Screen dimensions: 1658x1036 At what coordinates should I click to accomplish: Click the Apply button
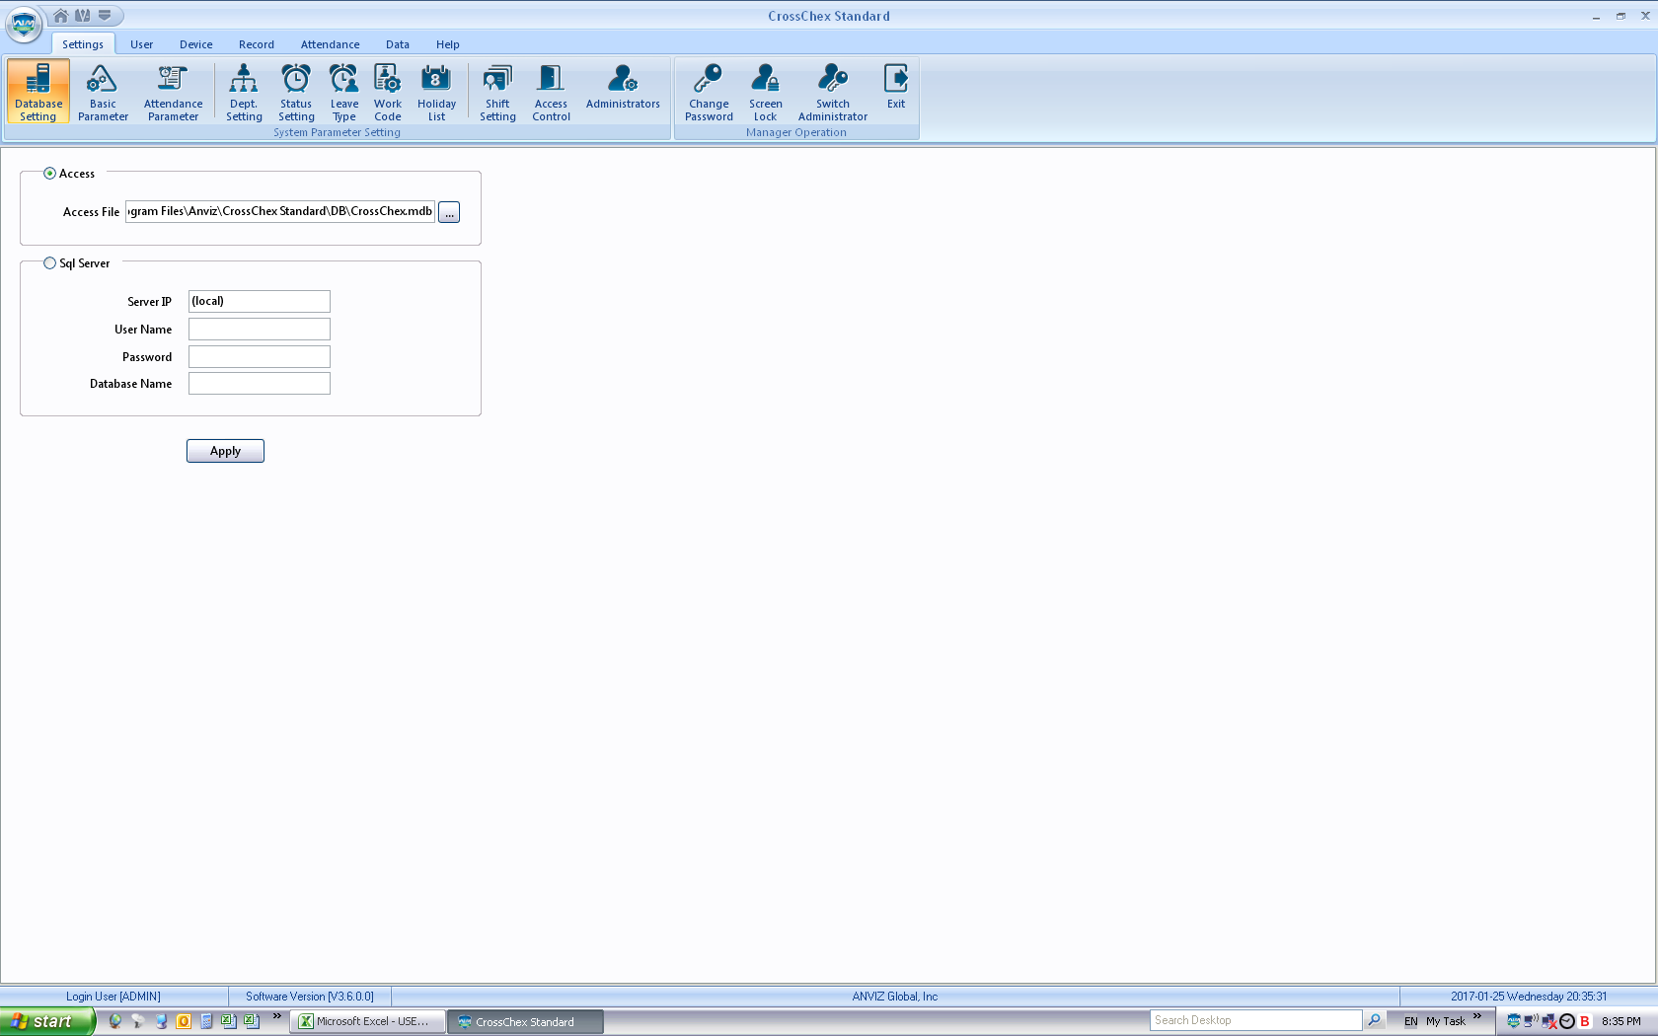click(x=225, y=451)
